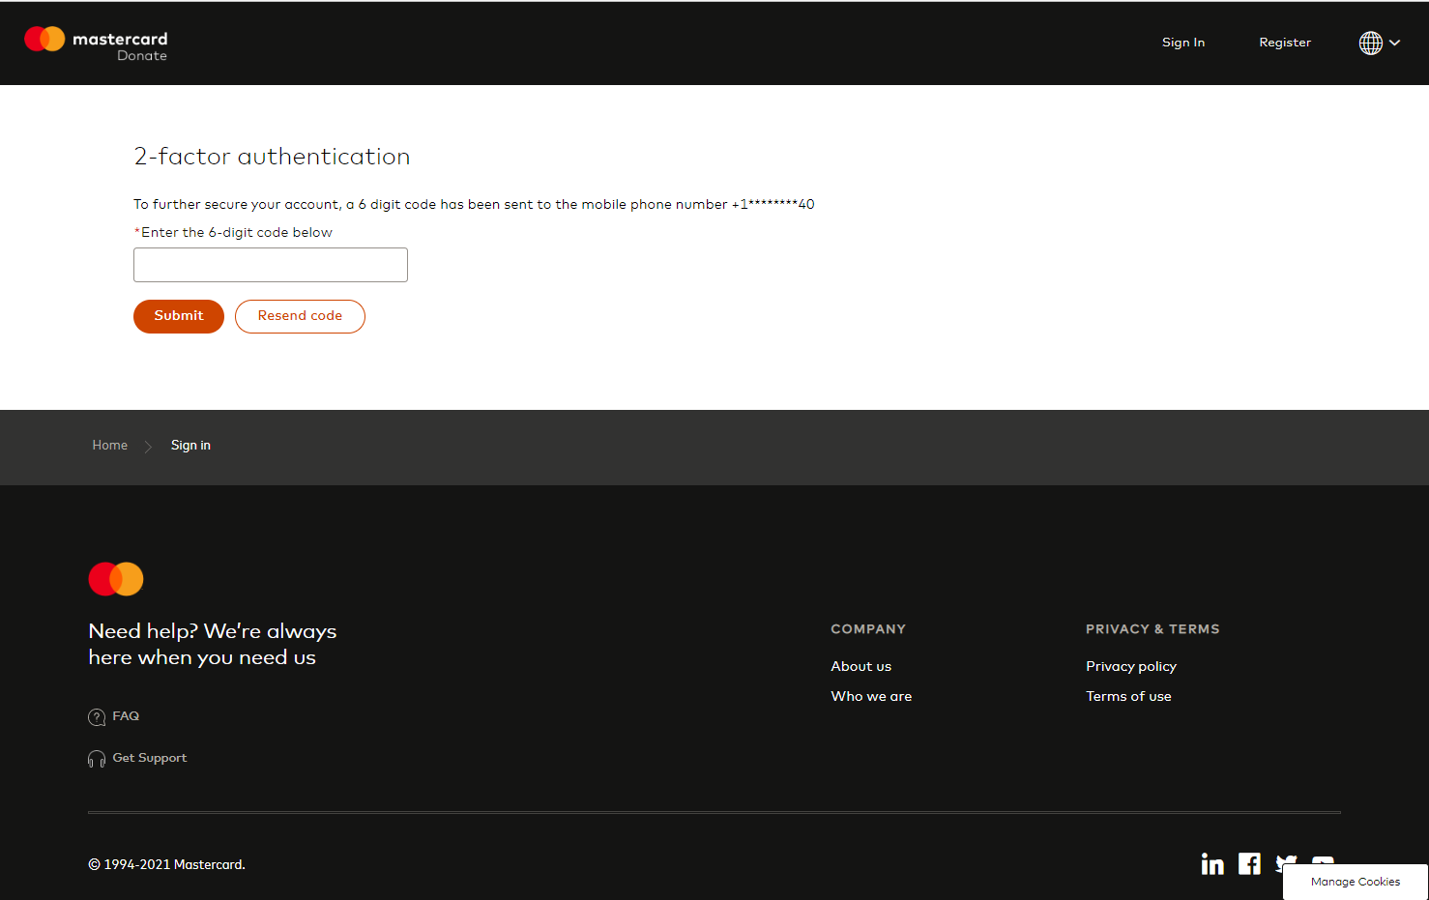Submit the 6-digit verification code

[179, 316]
